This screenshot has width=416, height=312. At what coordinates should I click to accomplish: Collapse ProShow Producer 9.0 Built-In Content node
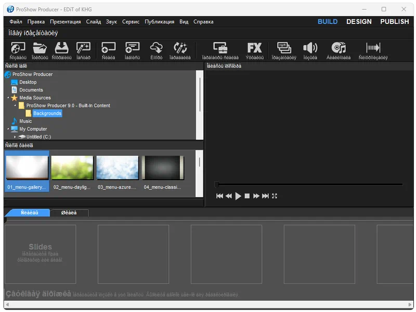pyautogui.click(x=15, y=105)
